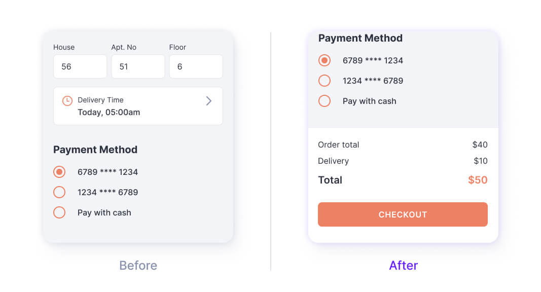Open the Delivery Time picker row

138,106
